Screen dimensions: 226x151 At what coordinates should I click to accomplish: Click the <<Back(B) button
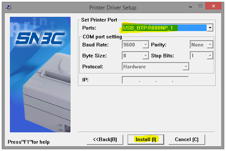pos(105,140)
